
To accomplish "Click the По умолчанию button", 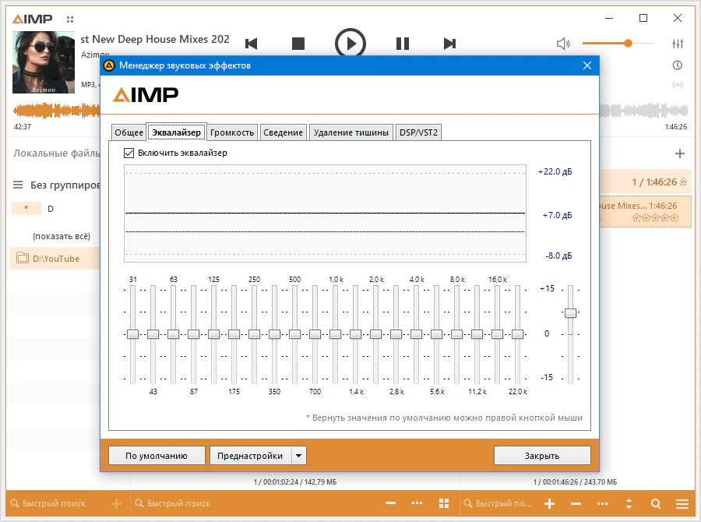I will (x=157, y=456).
